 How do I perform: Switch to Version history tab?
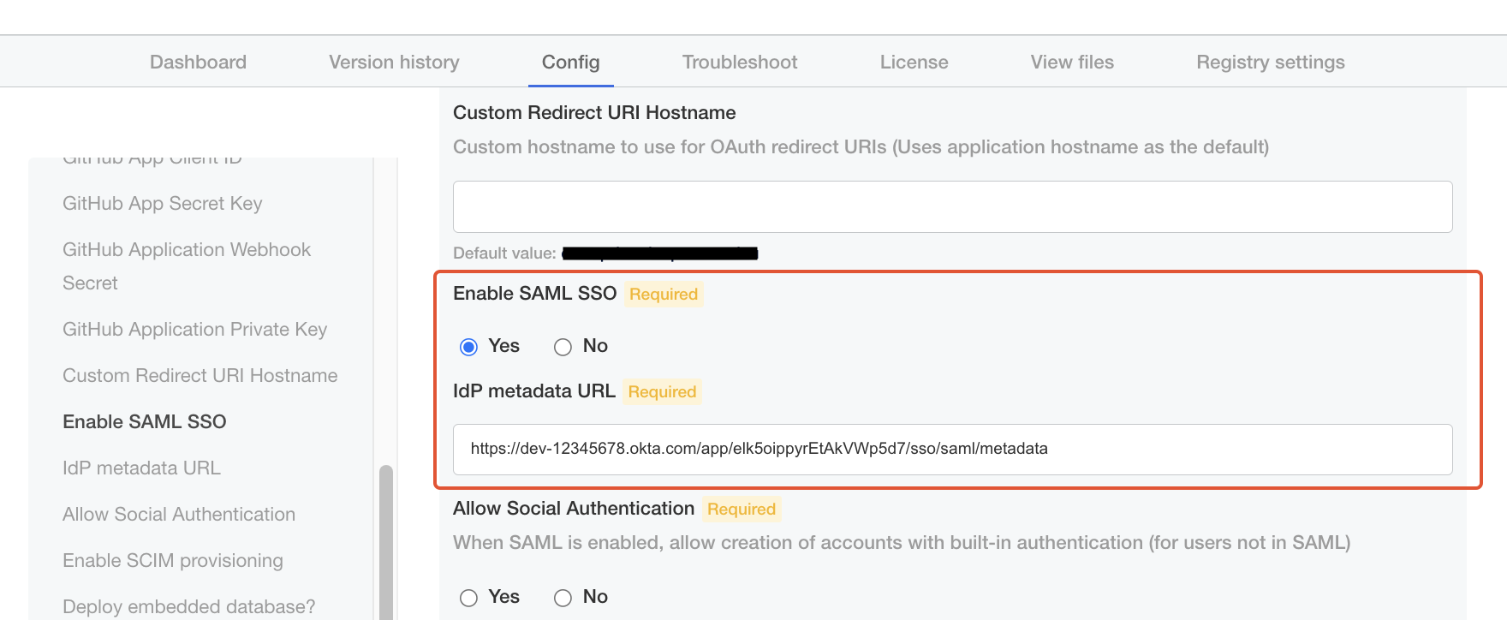[394, 63]
